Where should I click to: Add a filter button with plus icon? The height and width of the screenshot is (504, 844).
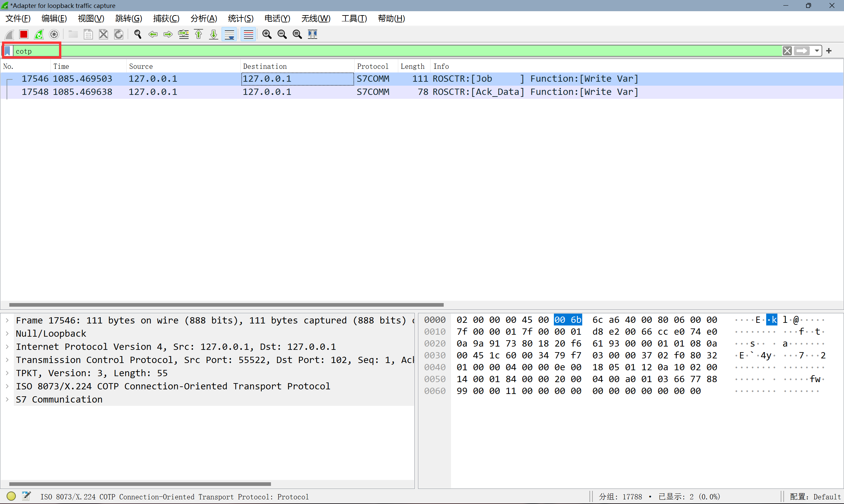click(829, 51)
